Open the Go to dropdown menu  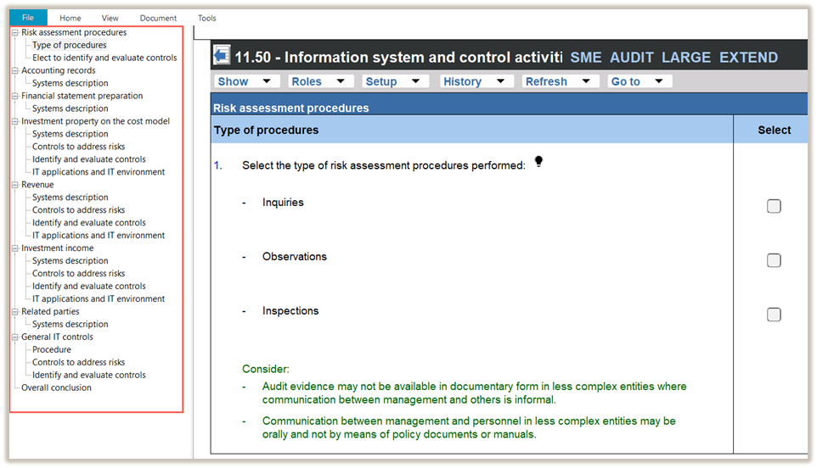(640, 81)
